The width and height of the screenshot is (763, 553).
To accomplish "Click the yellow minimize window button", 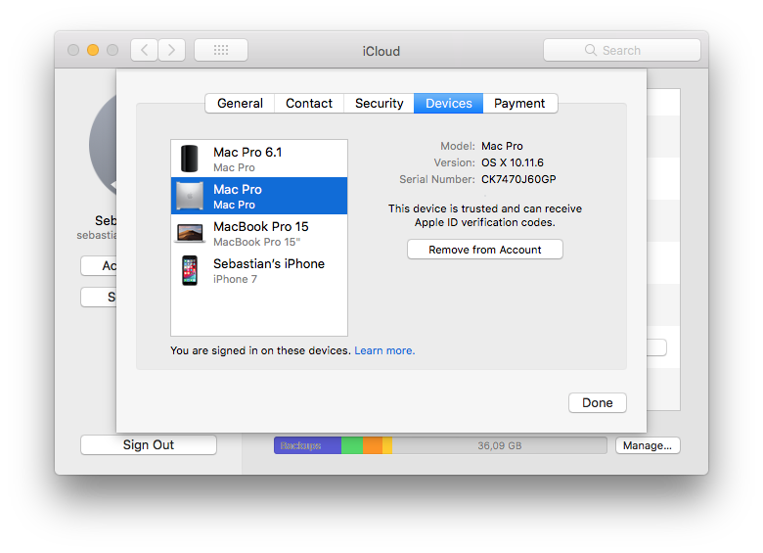I will coord(93,50).
